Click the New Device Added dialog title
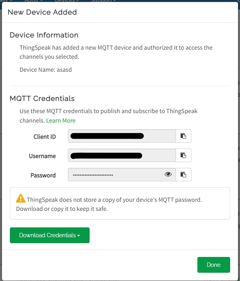The height and width of the screenshot is (281, 240). coord(42,12)
